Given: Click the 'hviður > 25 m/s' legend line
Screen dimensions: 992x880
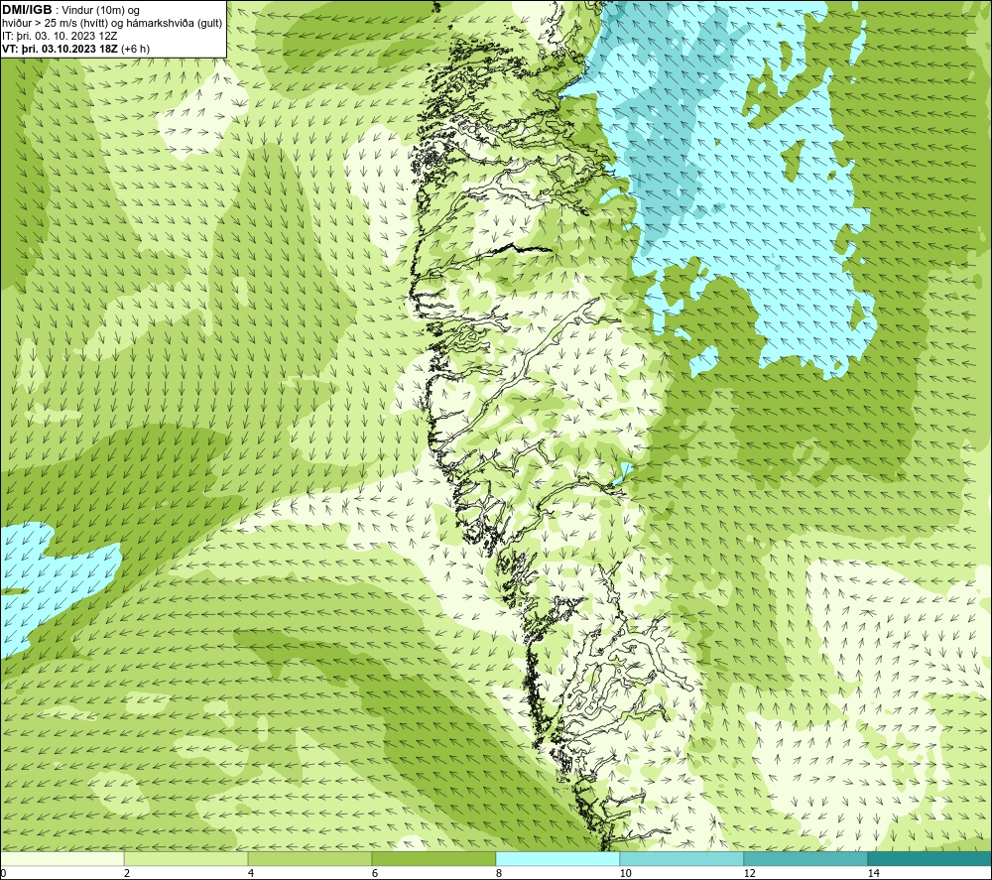Looking at the screenshot, I should coord(112,23).
